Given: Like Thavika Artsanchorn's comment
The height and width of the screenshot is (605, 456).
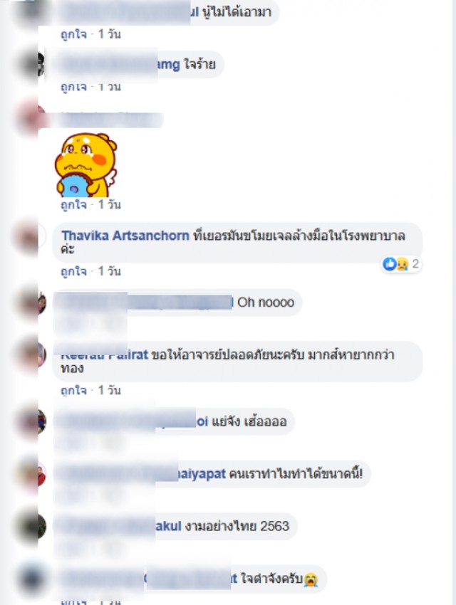Looking at the screenshot, I should coord(73,271).
